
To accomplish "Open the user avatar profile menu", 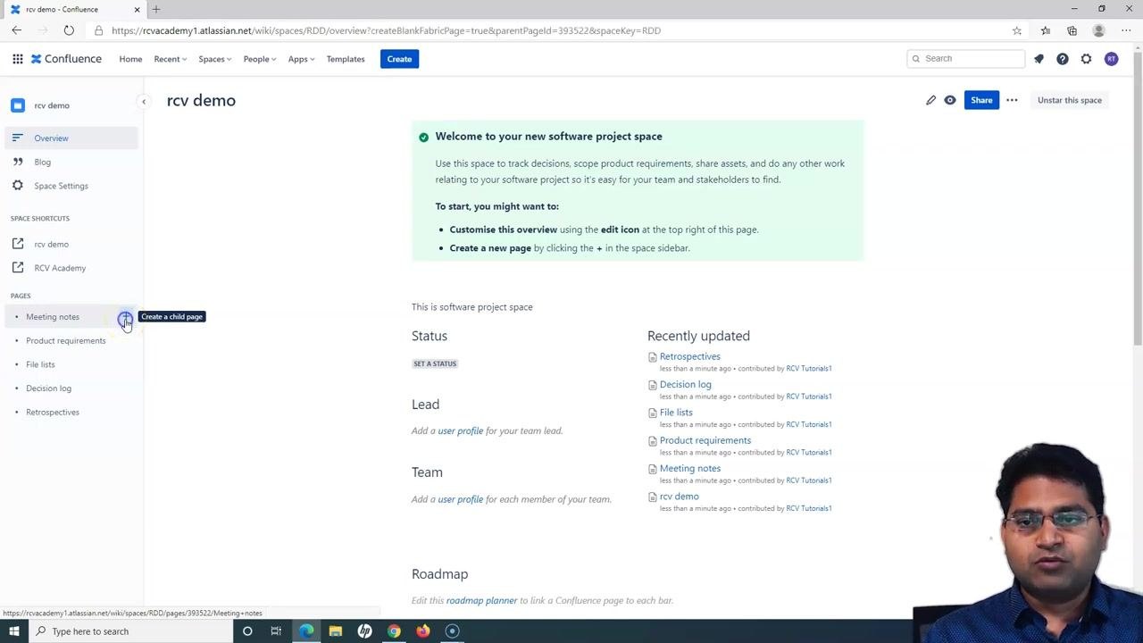I will pyautogui.click(x=1112, y=59).
